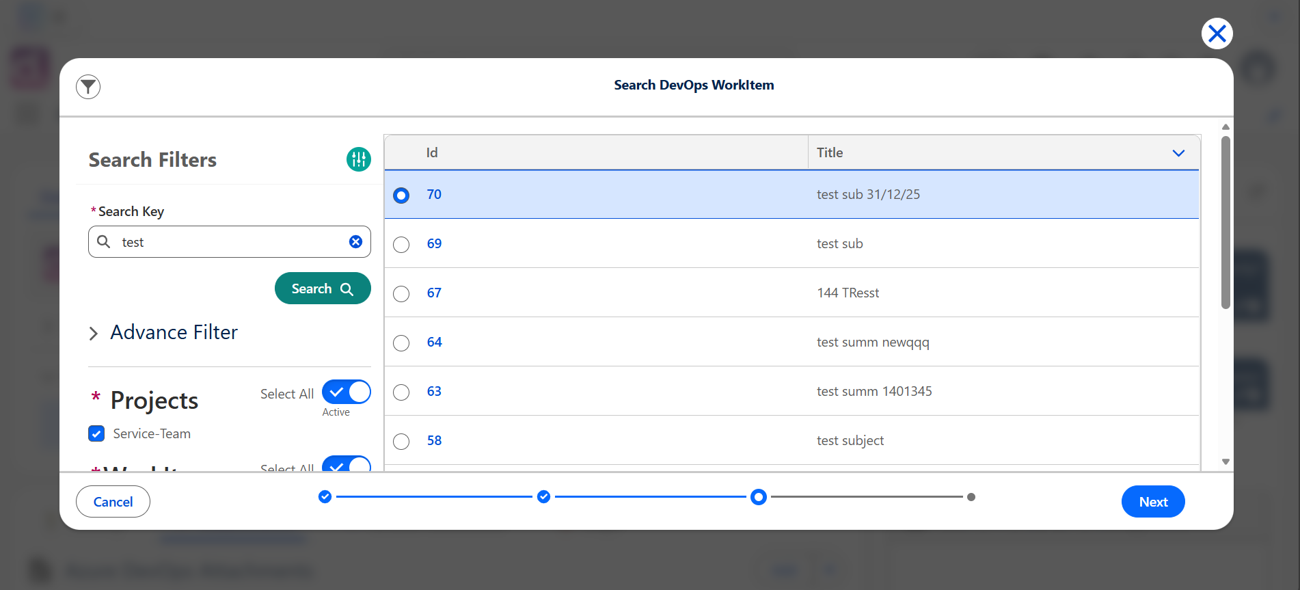Open the Title column dropdown chevron
1300x590 pixels.
click(1178, 153)
